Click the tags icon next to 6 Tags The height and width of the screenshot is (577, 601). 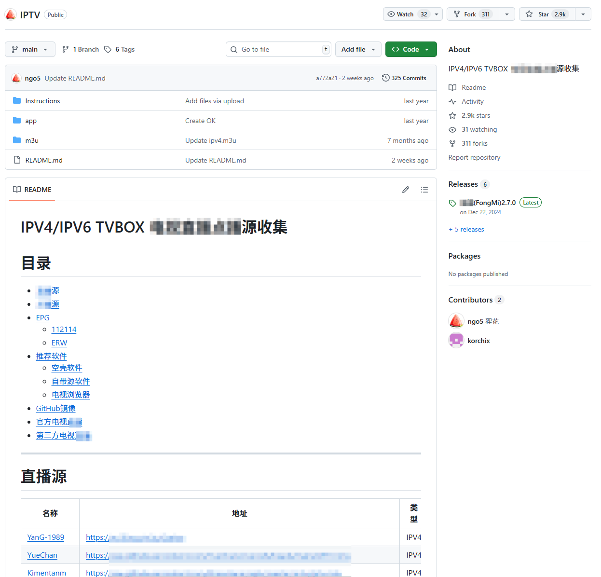108,49
